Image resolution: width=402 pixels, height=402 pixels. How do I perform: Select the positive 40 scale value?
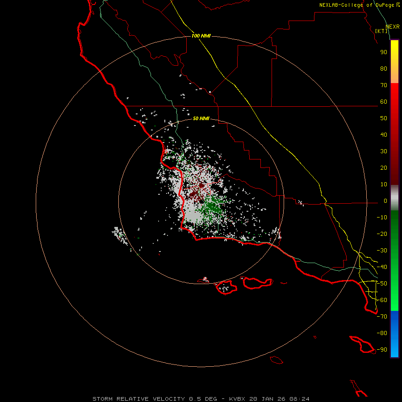[384, 135]
